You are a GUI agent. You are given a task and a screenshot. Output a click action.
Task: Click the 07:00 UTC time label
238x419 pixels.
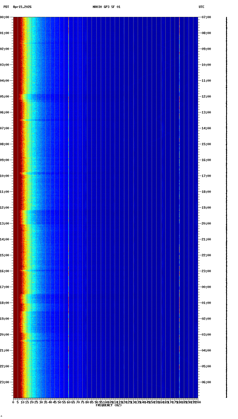coord(206,17)
